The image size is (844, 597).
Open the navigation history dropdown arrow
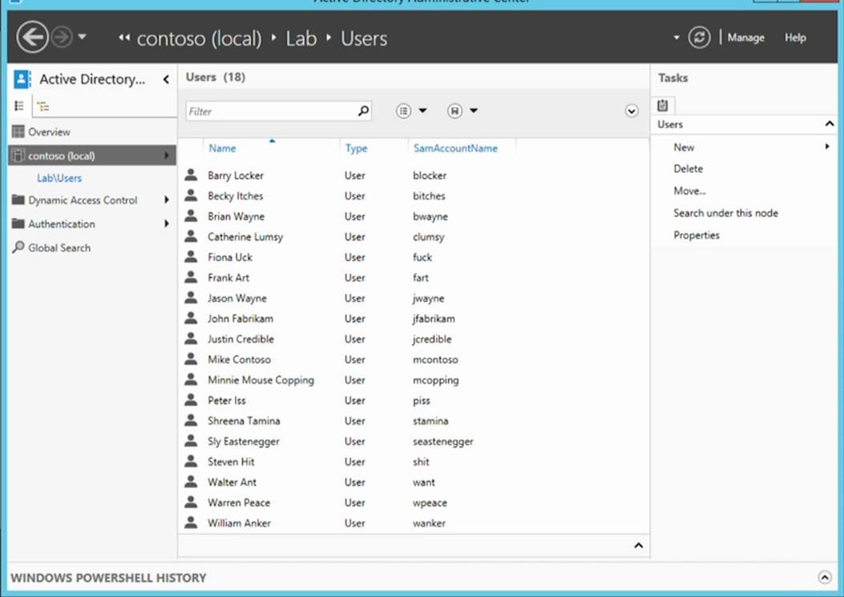pos(82,37)
